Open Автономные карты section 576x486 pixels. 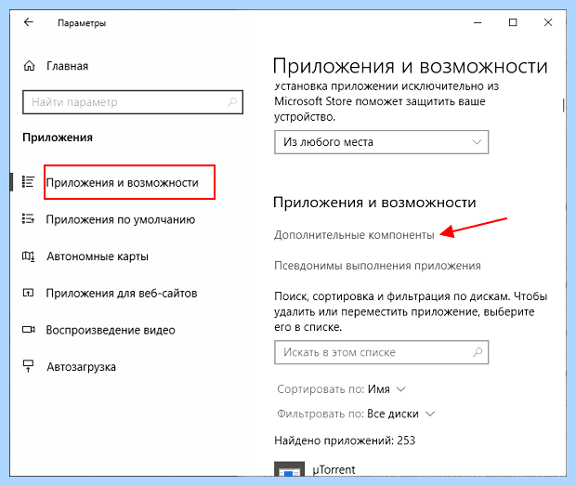click(x=98, y=256)
